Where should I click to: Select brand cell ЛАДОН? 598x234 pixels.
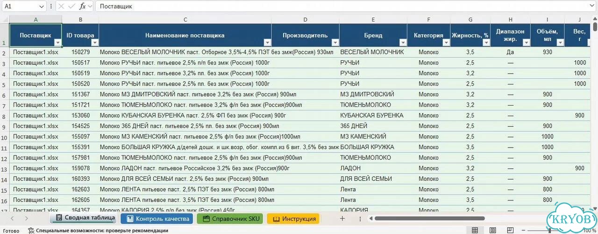373,168
